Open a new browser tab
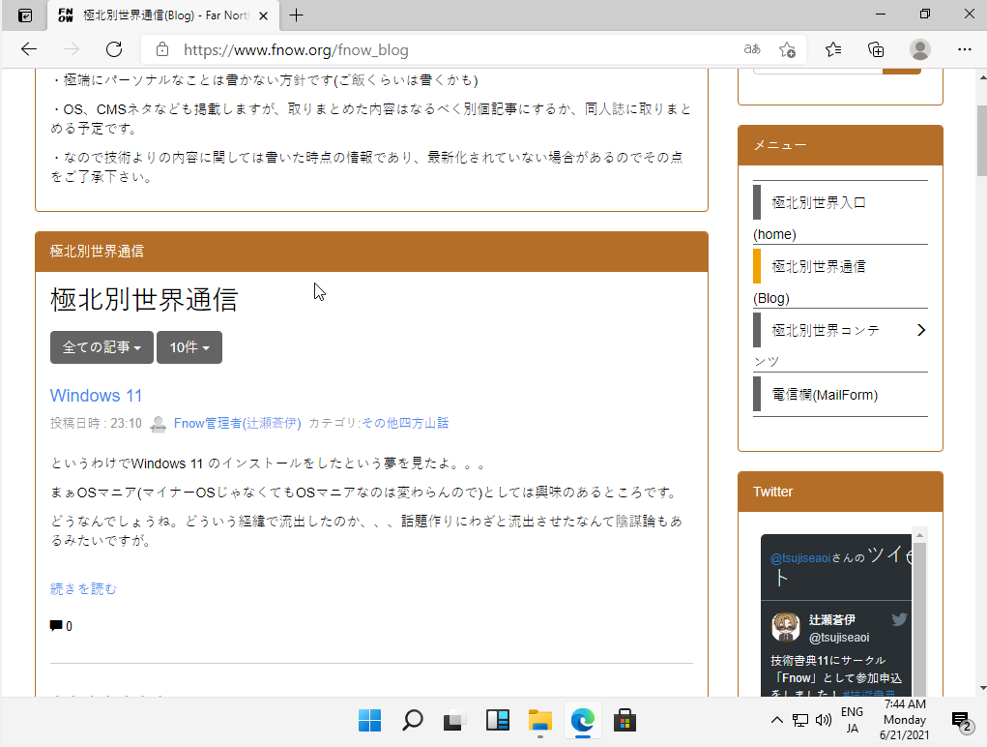The height and width of the screenshot is (747, 987). click(297, 15)
